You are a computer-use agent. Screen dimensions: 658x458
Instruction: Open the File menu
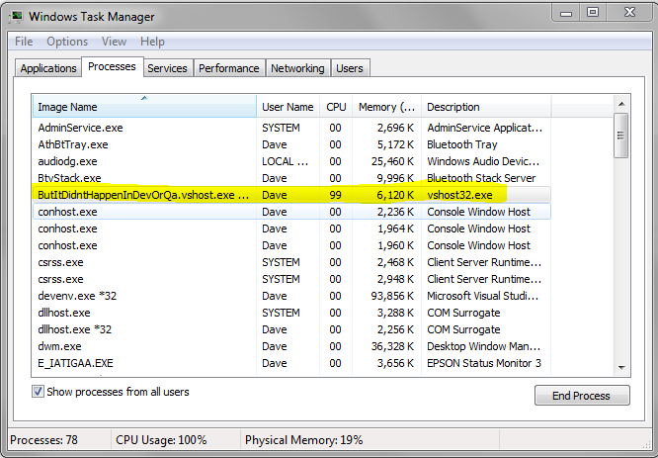24,42
